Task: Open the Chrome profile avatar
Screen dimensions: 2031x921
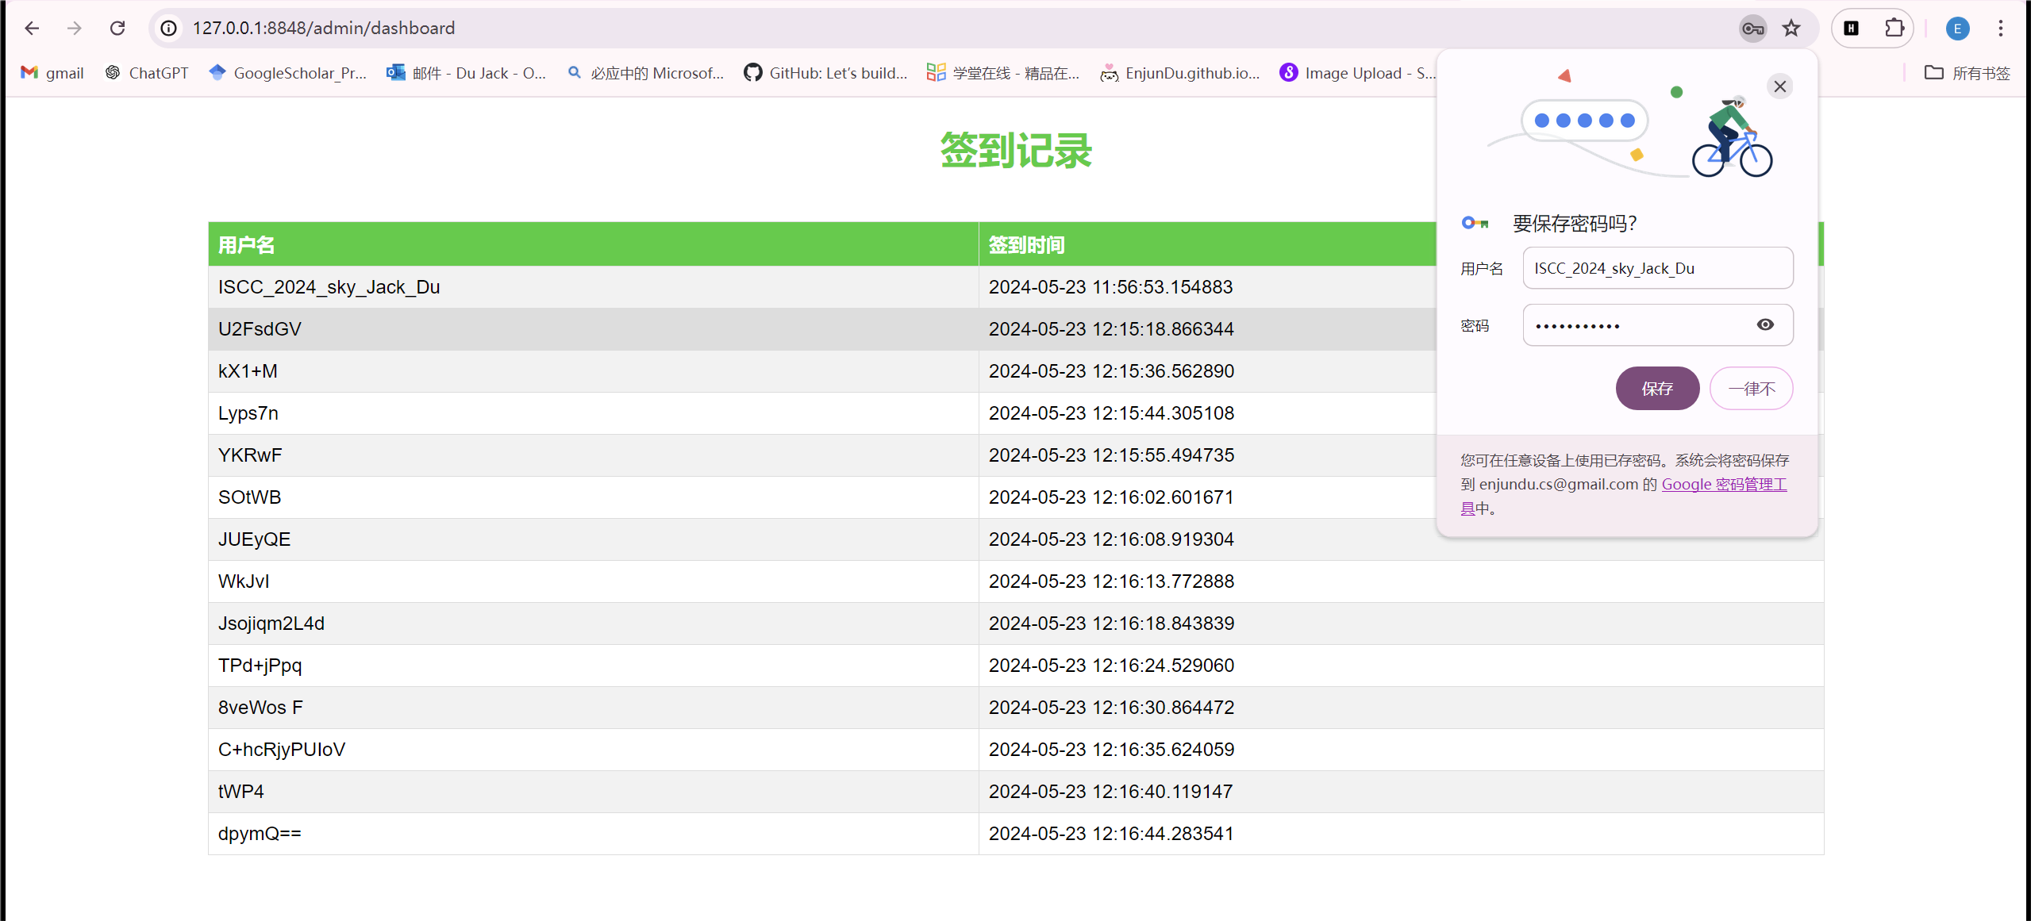Action: coord(1956,28)
